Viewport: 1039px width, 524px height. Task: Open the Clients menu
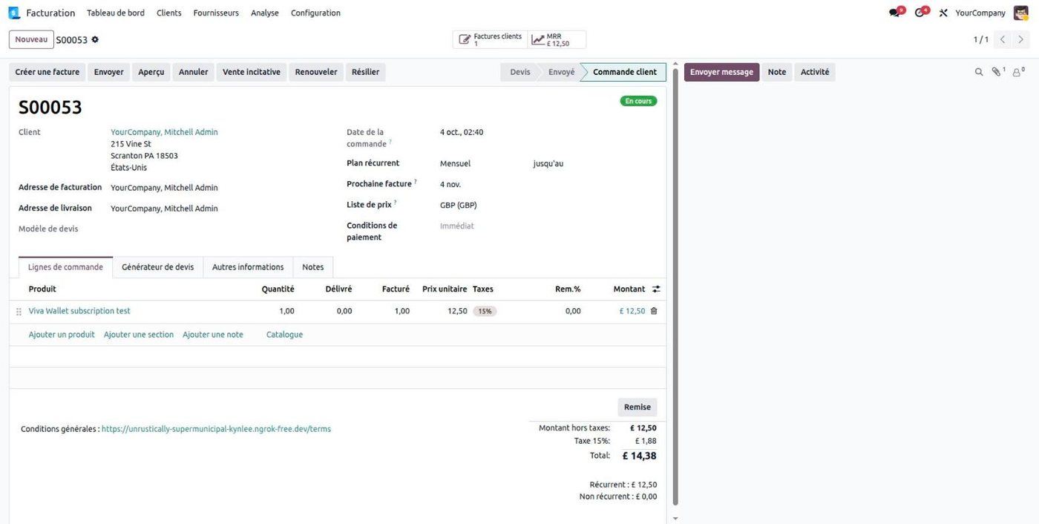(x=169, y=13)
